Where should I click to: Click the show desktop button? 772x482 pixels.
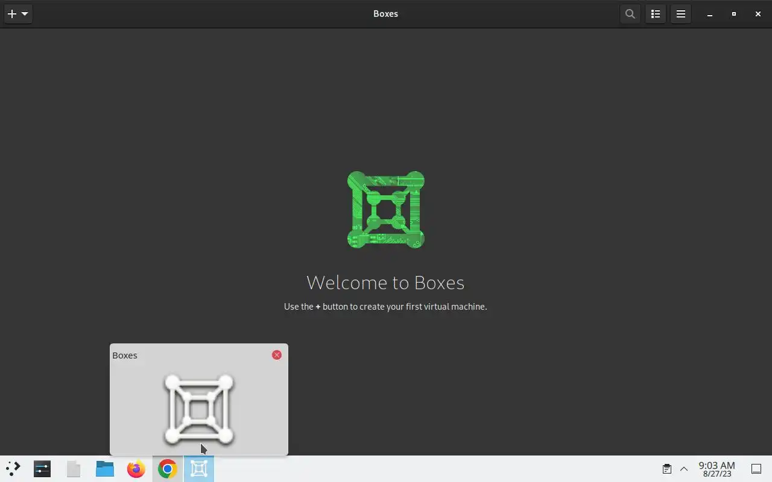(x=756, y=469)
